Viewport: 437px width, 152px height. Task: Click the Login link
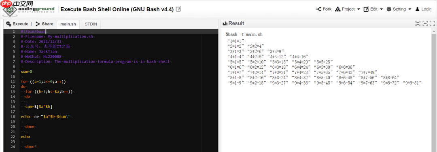[426, 9]
